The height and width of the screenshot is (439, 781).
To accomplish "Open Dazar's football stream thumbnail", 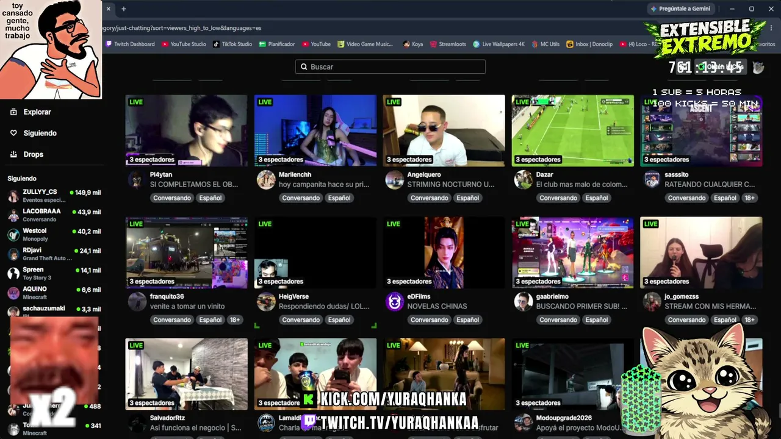I will [x=573, y=130].
